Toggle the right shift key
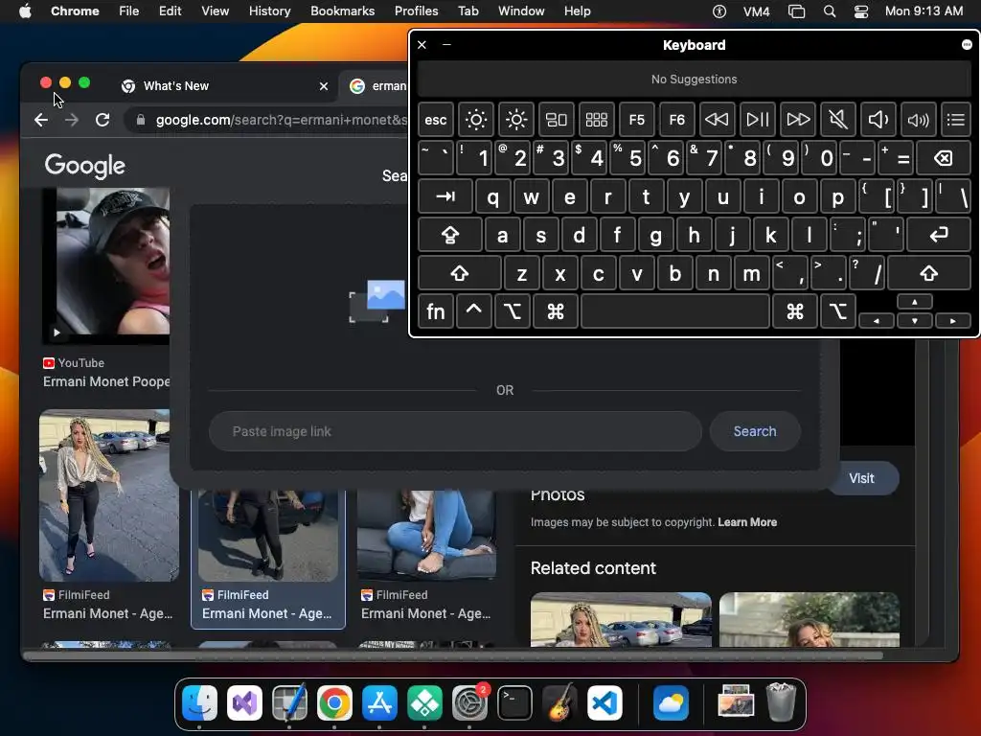This screenshot has height=736, width=981. coord(929,273)
